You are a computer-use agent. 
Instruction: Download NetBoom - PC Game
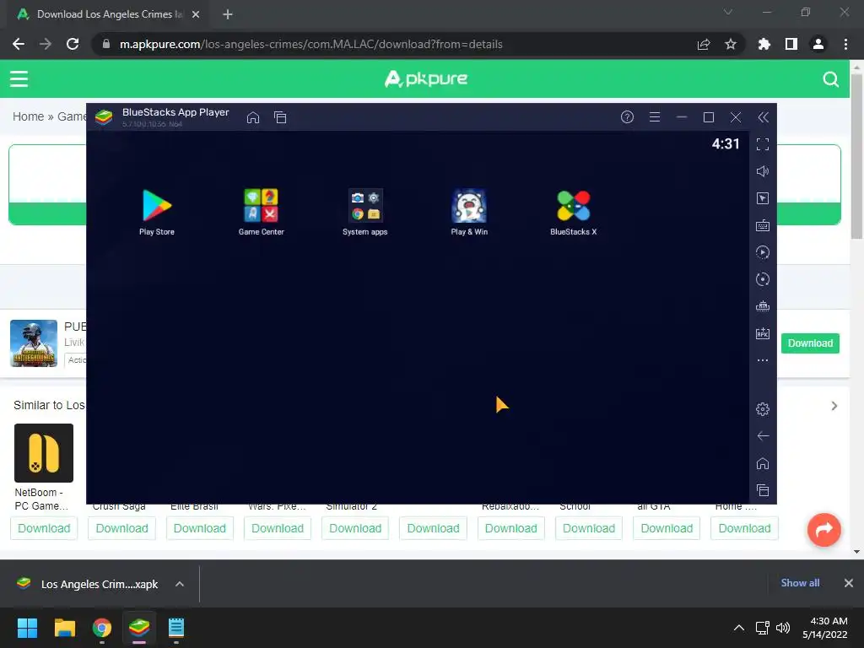(44, 528)
